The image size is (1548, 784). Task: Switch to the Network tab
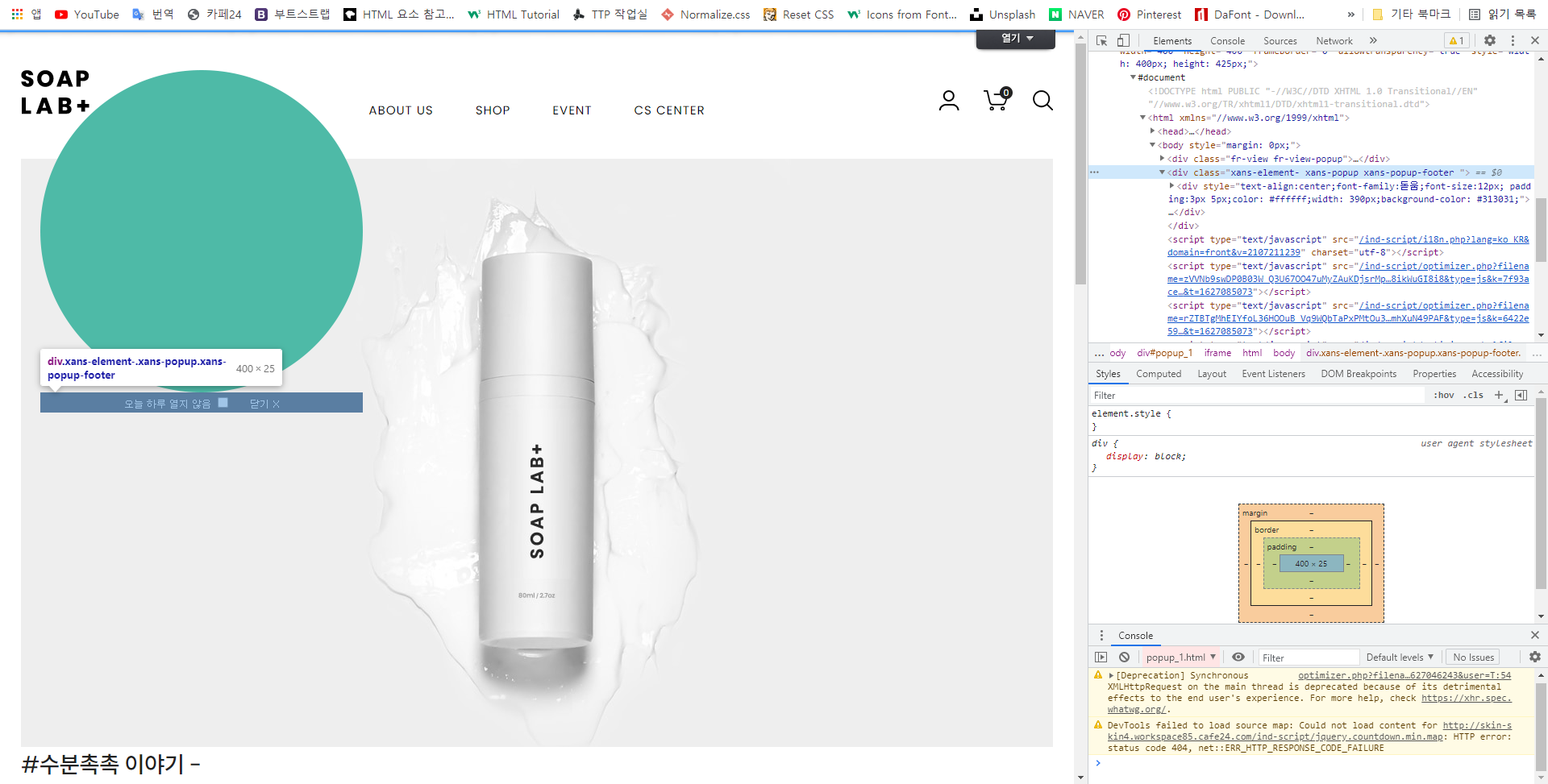tap(1334, 40)
